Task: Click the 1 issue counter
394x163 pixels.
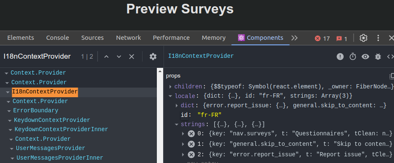Action: click(342, 39)
